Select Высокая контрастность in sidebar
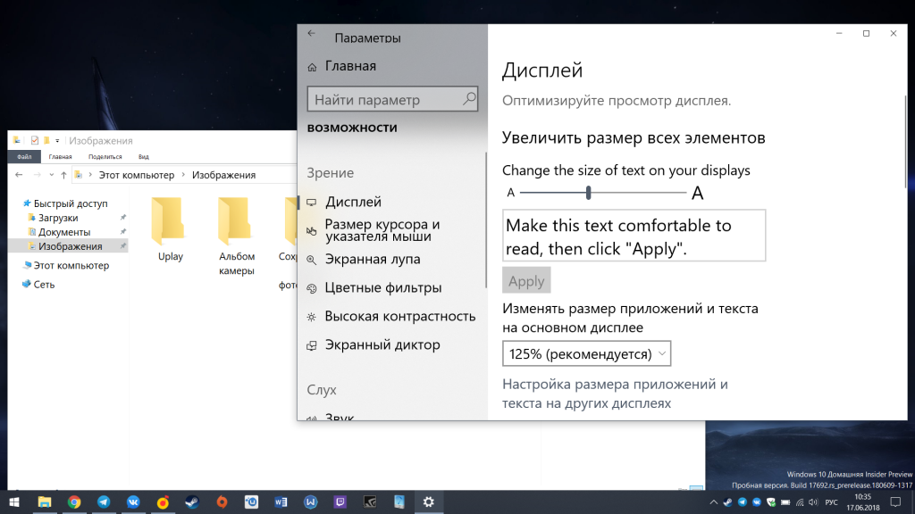 click(399, 317)
